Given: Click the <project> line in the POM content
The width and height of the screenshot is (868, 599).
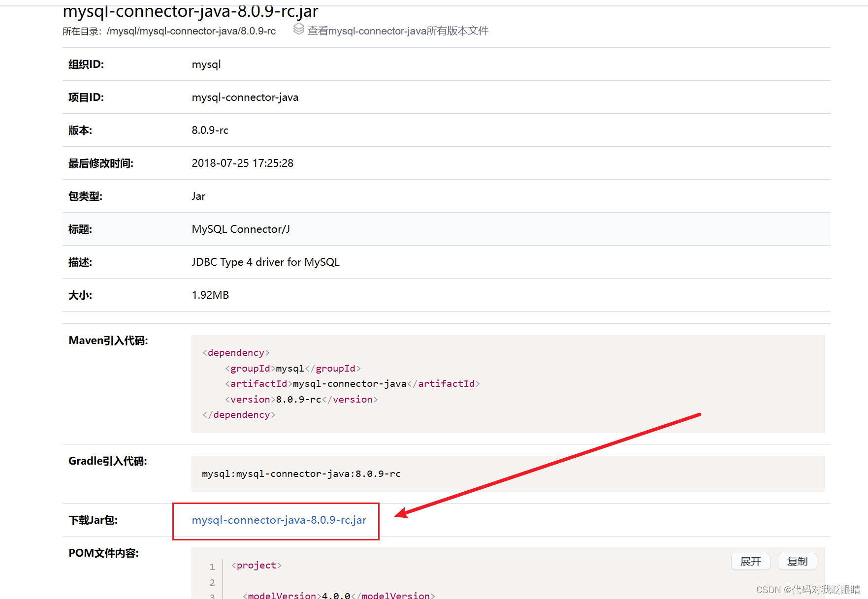Looking at the screenshot, I should point(257,566).
